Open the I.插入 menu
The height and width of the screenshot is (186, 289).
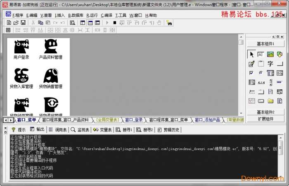pyautogui.click(x=60, y=15)
